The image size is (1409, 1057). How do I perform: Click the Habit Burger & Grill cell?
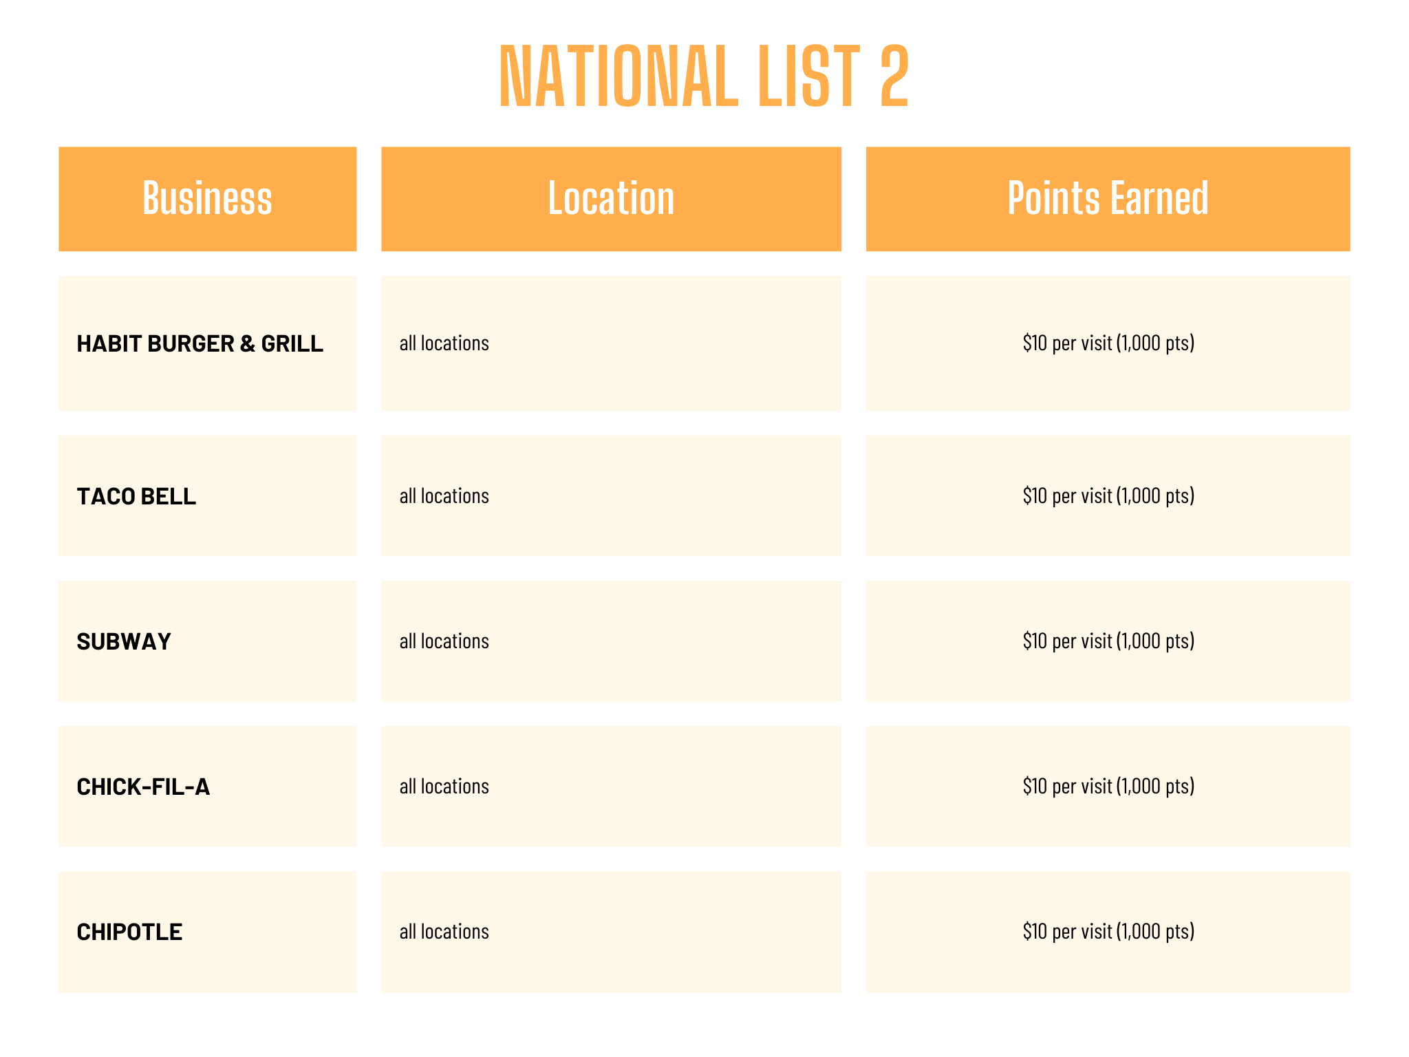pos(200,343)
